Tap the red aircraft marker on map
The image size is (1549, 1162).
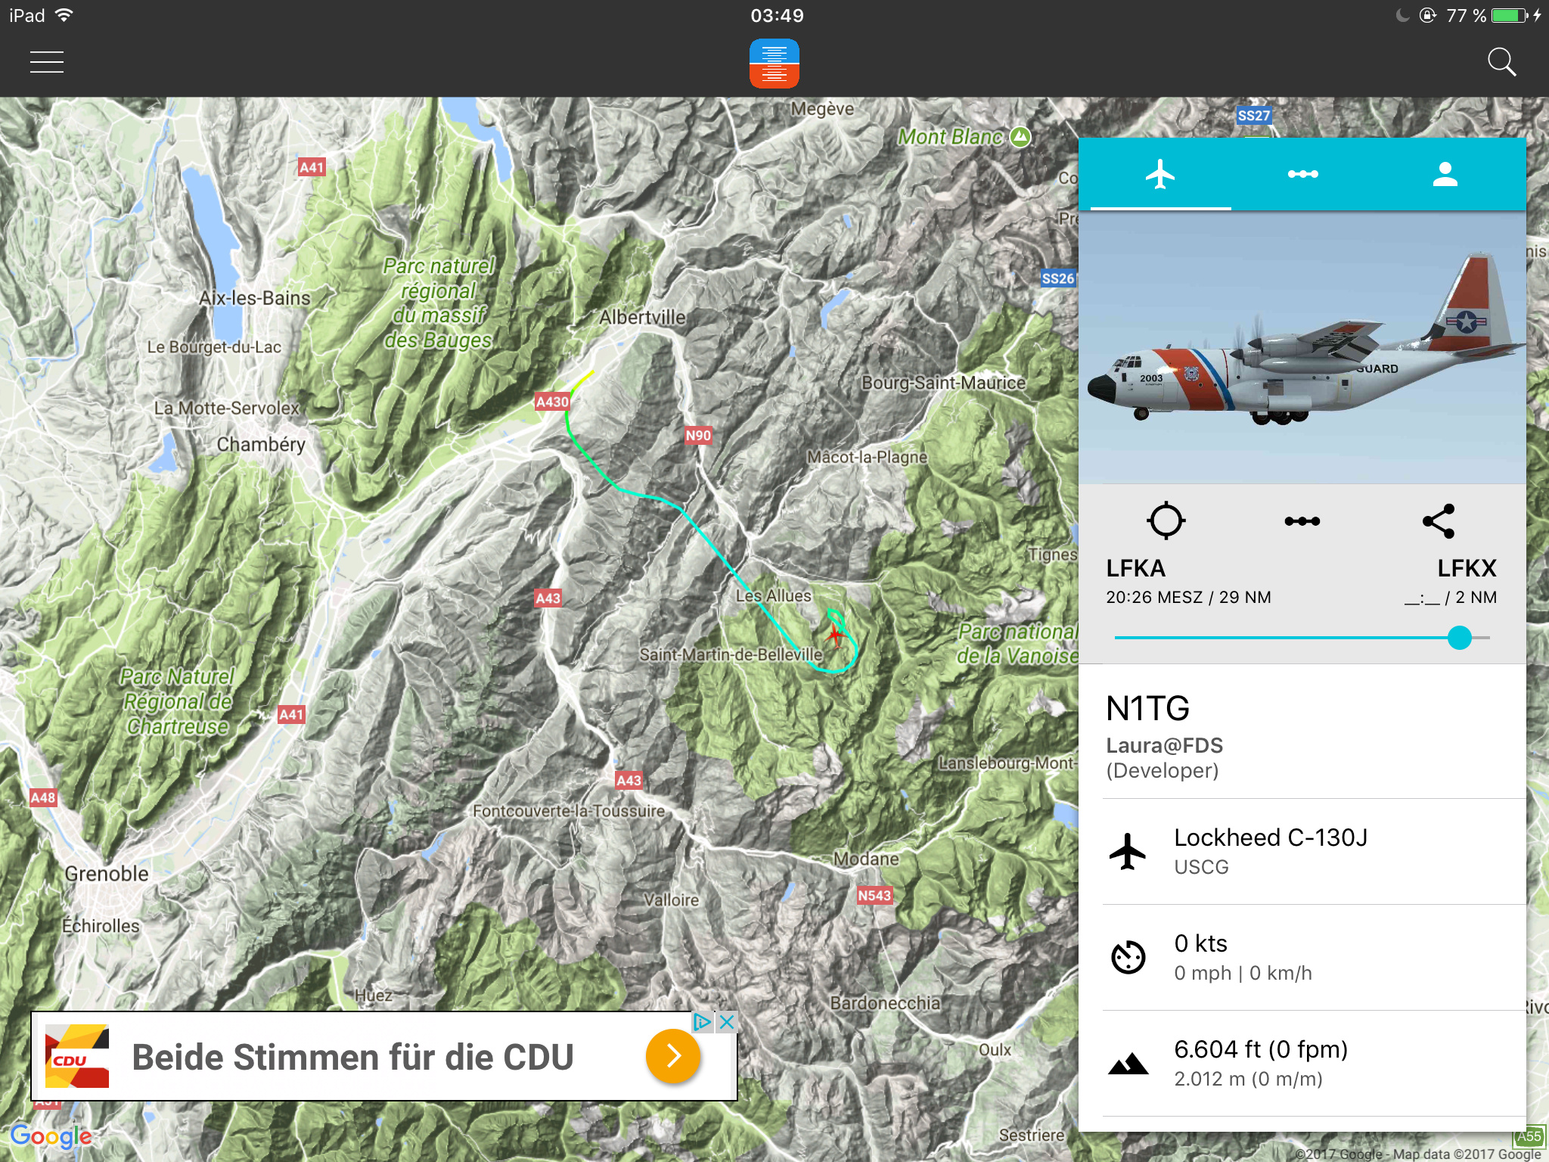click(835, 634)
